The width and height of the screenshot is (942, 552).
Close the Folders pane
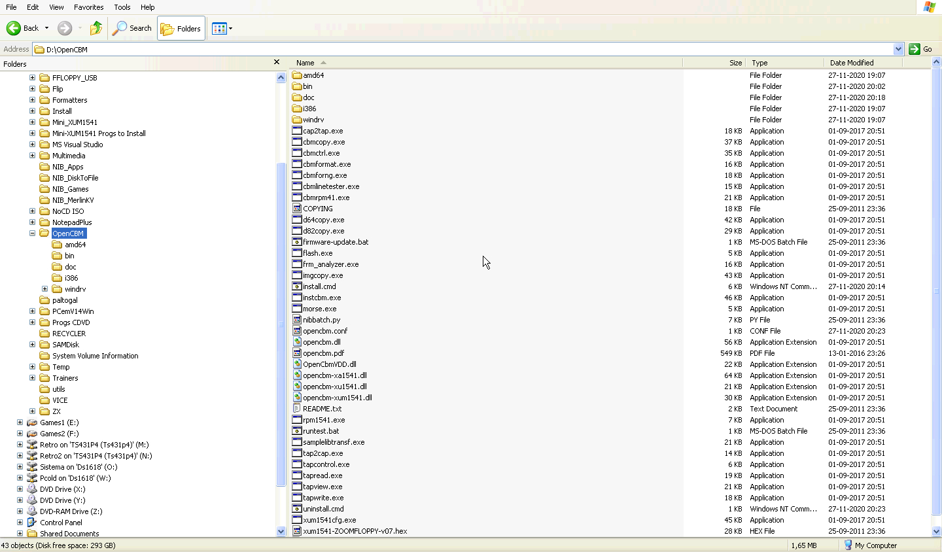(277, 62)
